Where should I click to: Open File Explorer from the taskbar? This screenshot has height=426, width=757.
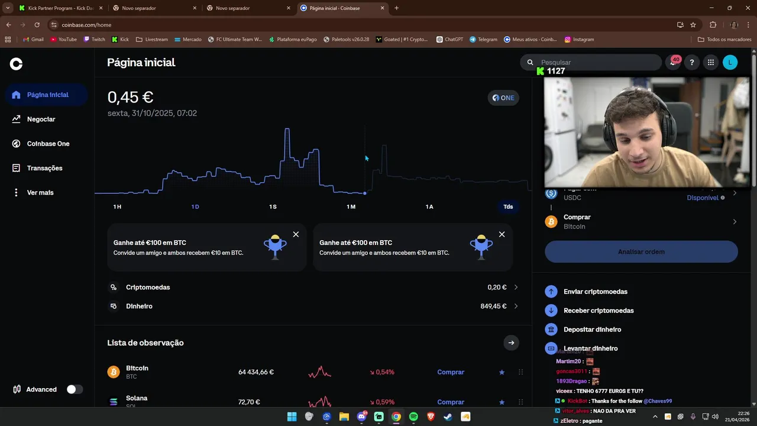click(344, 417)
